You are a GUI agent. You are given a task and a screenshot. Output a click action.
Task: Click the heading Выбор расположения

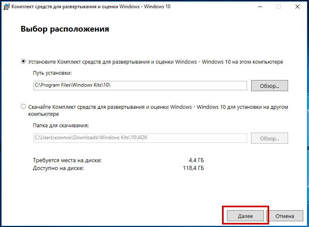tap(65, 29)
